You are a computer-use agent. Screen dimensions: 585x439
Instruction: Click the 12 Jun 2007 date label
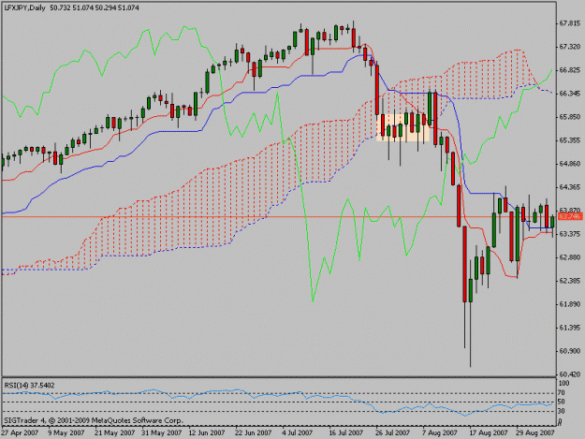coord(207,433)
